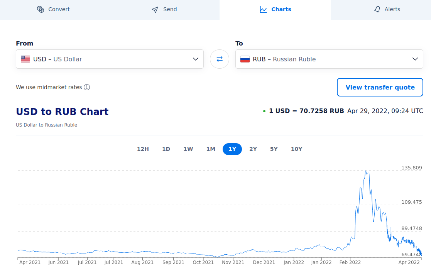Click the 89.4748 axis label
This screenshot has height=274, width=431.
pos(411,228)
